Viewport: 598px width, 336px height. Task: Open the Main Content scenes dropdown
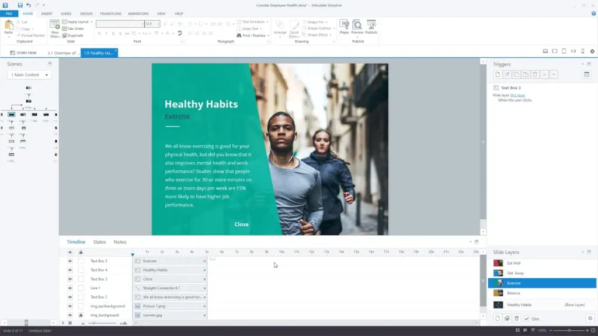pos(29,75)
